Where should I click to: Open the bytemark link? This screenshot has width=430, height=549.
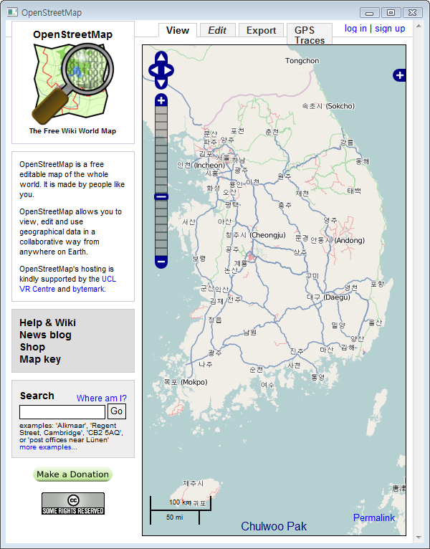coord(88,290)
